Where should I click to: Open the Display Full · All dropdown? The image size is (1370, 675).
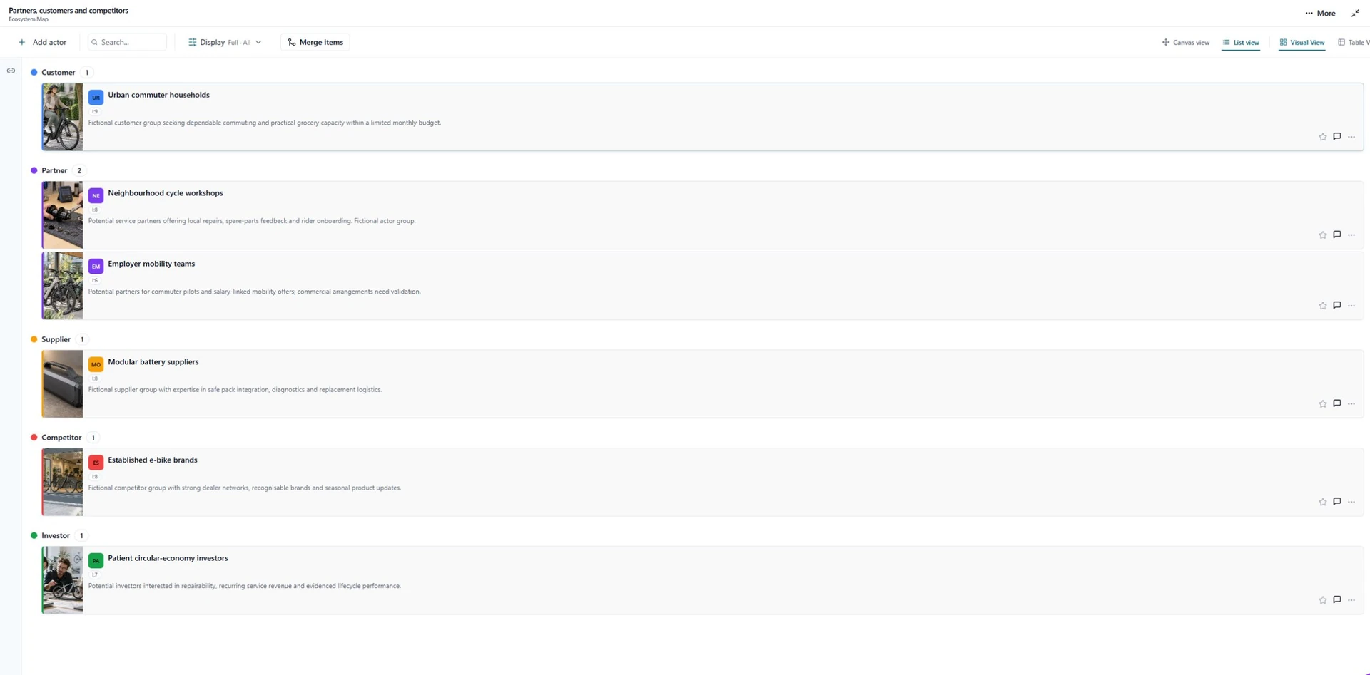(x=225, y=42)
